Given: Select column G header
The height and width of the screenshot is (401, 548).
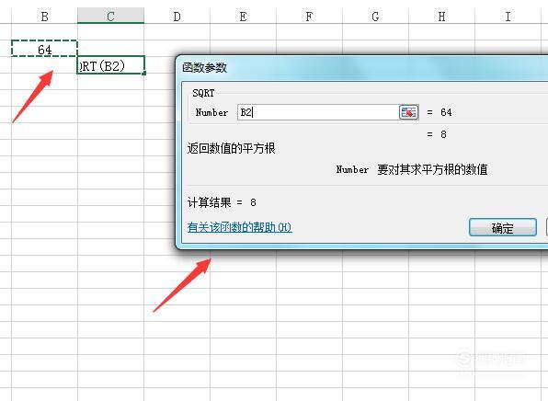Looking at the screenshot, I should pos(375,16).
